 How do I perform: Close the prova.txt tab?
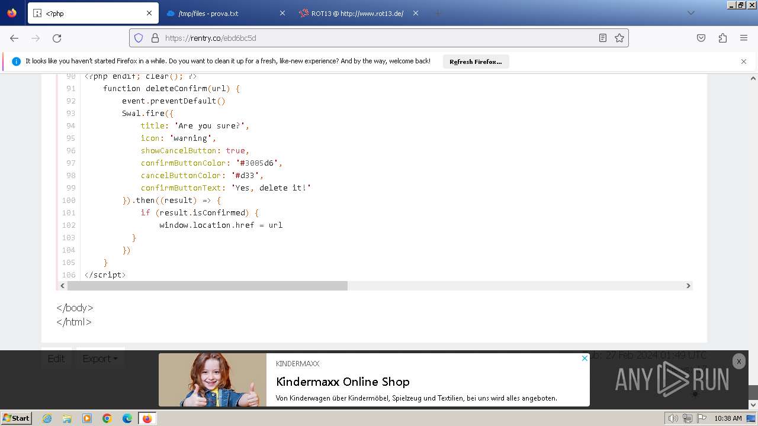pyautogui.click(x=282, y=13)
